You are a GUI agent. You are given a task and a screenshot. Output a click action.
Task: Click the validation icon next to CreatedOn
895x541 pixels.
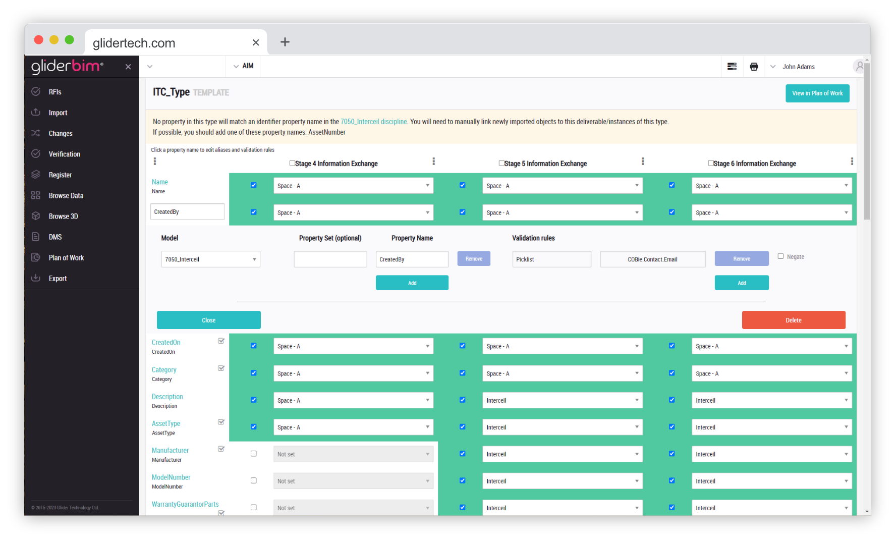coord(221,341)
